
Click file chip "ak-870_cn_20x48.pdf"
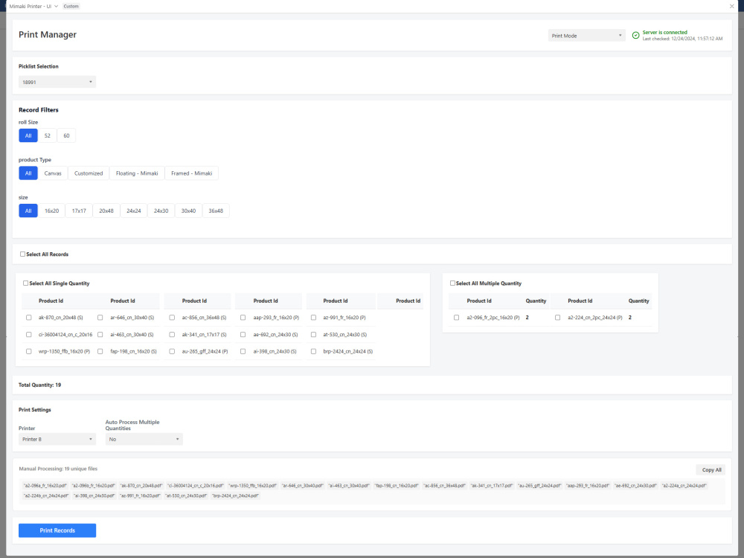(141, 485)
